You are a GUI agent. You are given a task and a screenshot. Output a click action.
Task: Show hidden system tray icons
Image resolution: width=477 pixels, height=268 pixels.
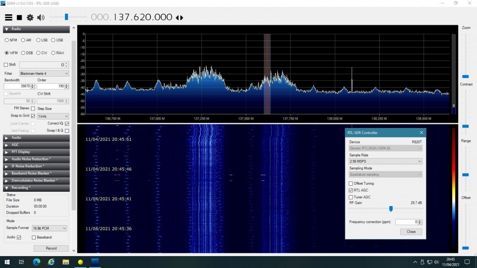[x=415, y=262]
